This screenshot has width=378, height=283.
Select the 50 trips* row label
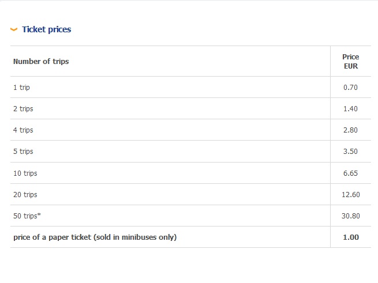tap(27, 216)
